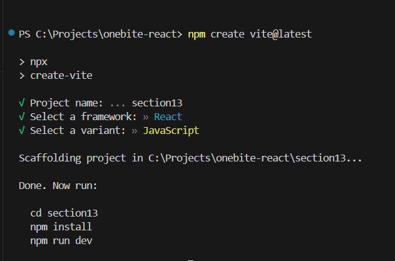This screenshot has width=395, height=261.
Task: Click the green checkmark beside Select a framework
Action: pyautogui.click(x=22, y=116)
